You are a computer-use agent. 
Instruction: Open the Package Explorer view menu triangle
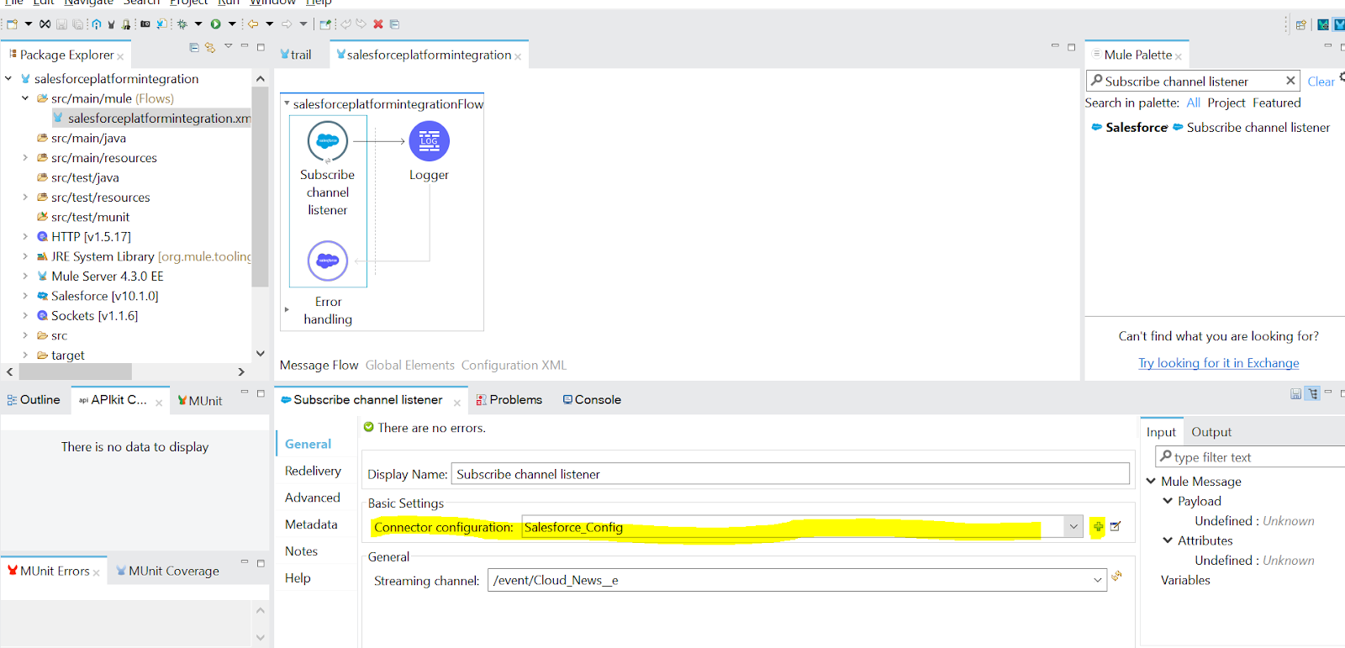(x=228, y=46)
